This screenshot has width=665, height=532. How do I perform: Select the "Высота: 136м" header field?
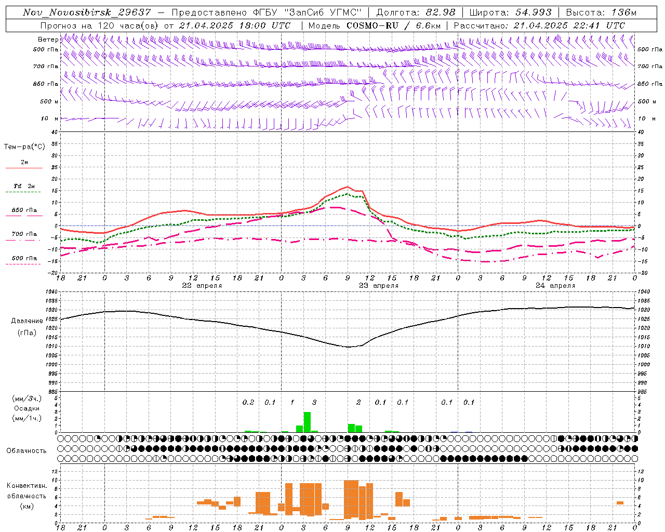[601, 12]
